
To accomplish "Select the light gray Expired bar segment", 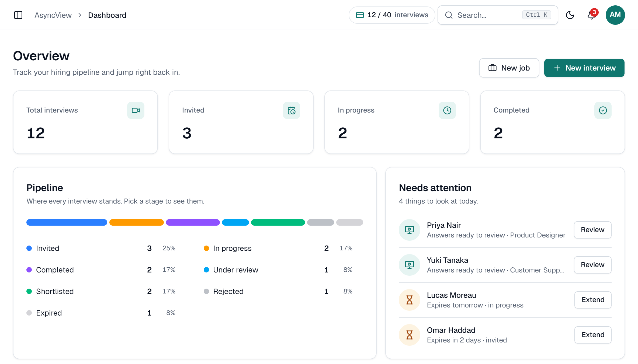I will pos(350,222).
